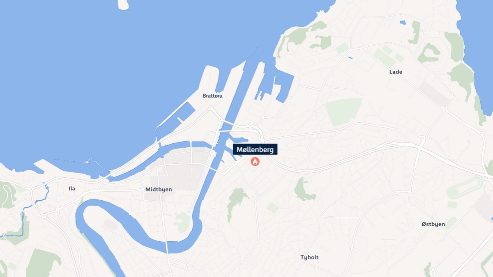Select the Møllenberg location label
The width and height of the screenshot is (493, 277).
(x=255, y=150)
